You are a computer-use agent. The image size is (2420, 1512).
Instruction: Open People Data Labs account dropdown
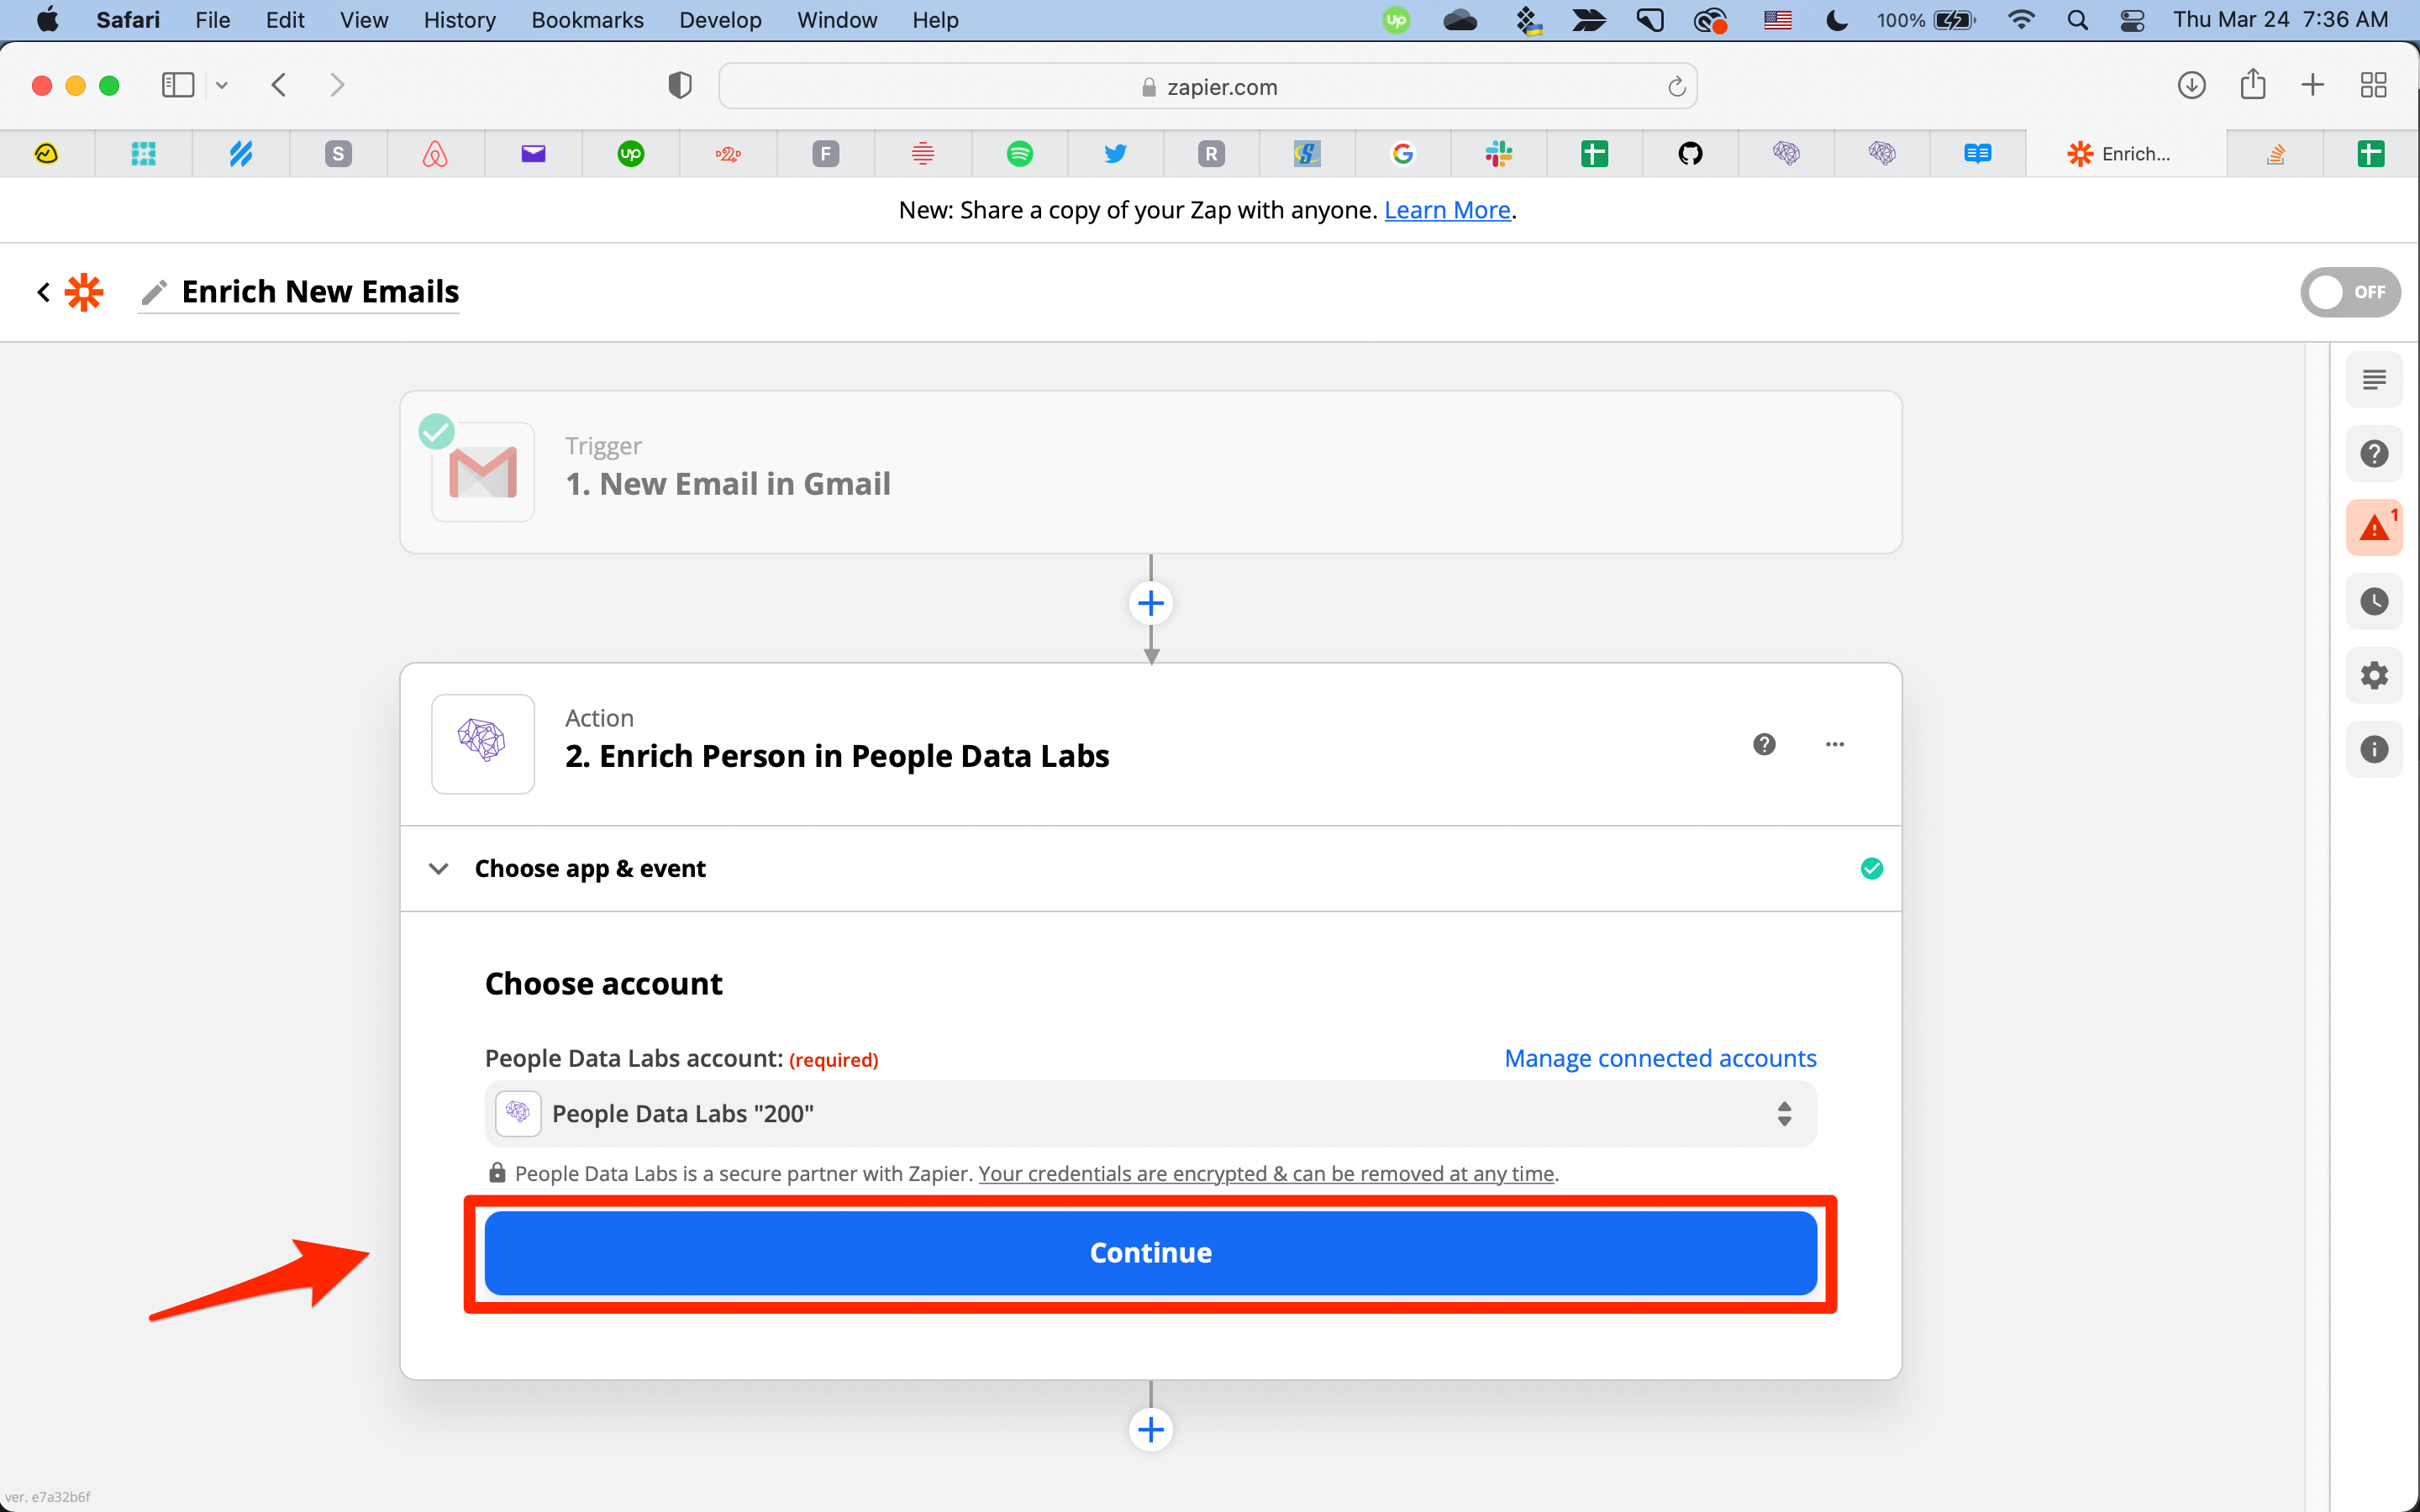(x=1150, y=1113)
